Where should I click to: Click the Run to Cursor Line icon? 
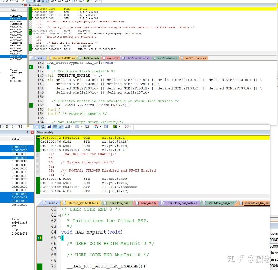tap(20, 126)
